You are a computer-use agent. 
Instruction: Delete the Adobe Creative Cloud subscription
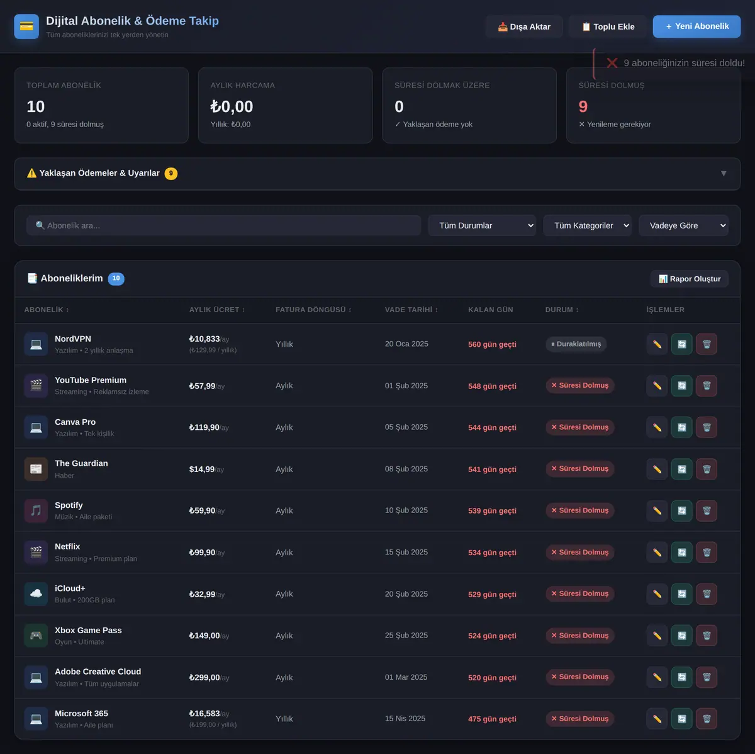tap(707, 677)
